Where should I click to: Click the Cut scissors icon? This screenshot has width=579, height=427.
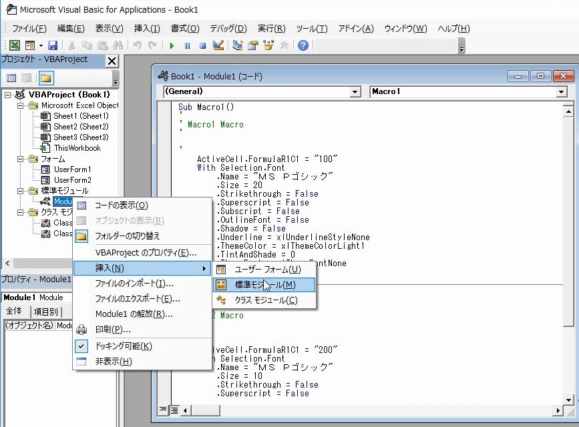[x=71, y=45]
